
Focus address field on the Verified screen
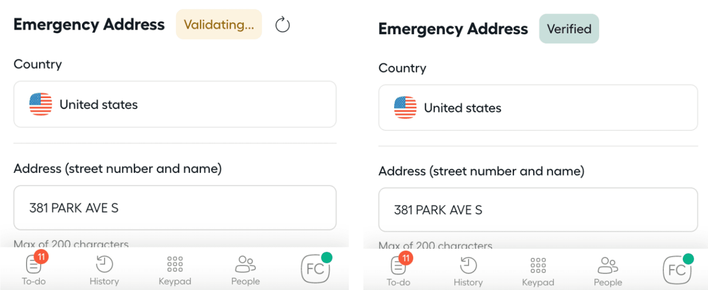pyautogui.click(x=538, y=210)
